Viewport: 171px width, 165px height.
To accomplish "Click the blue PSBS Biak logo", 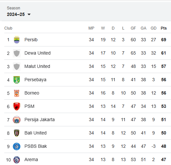I will [x=17, y=146].
